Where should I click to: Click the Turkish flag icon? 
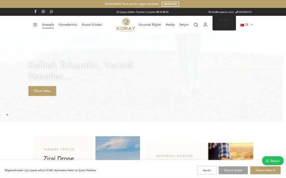(242, 25)
